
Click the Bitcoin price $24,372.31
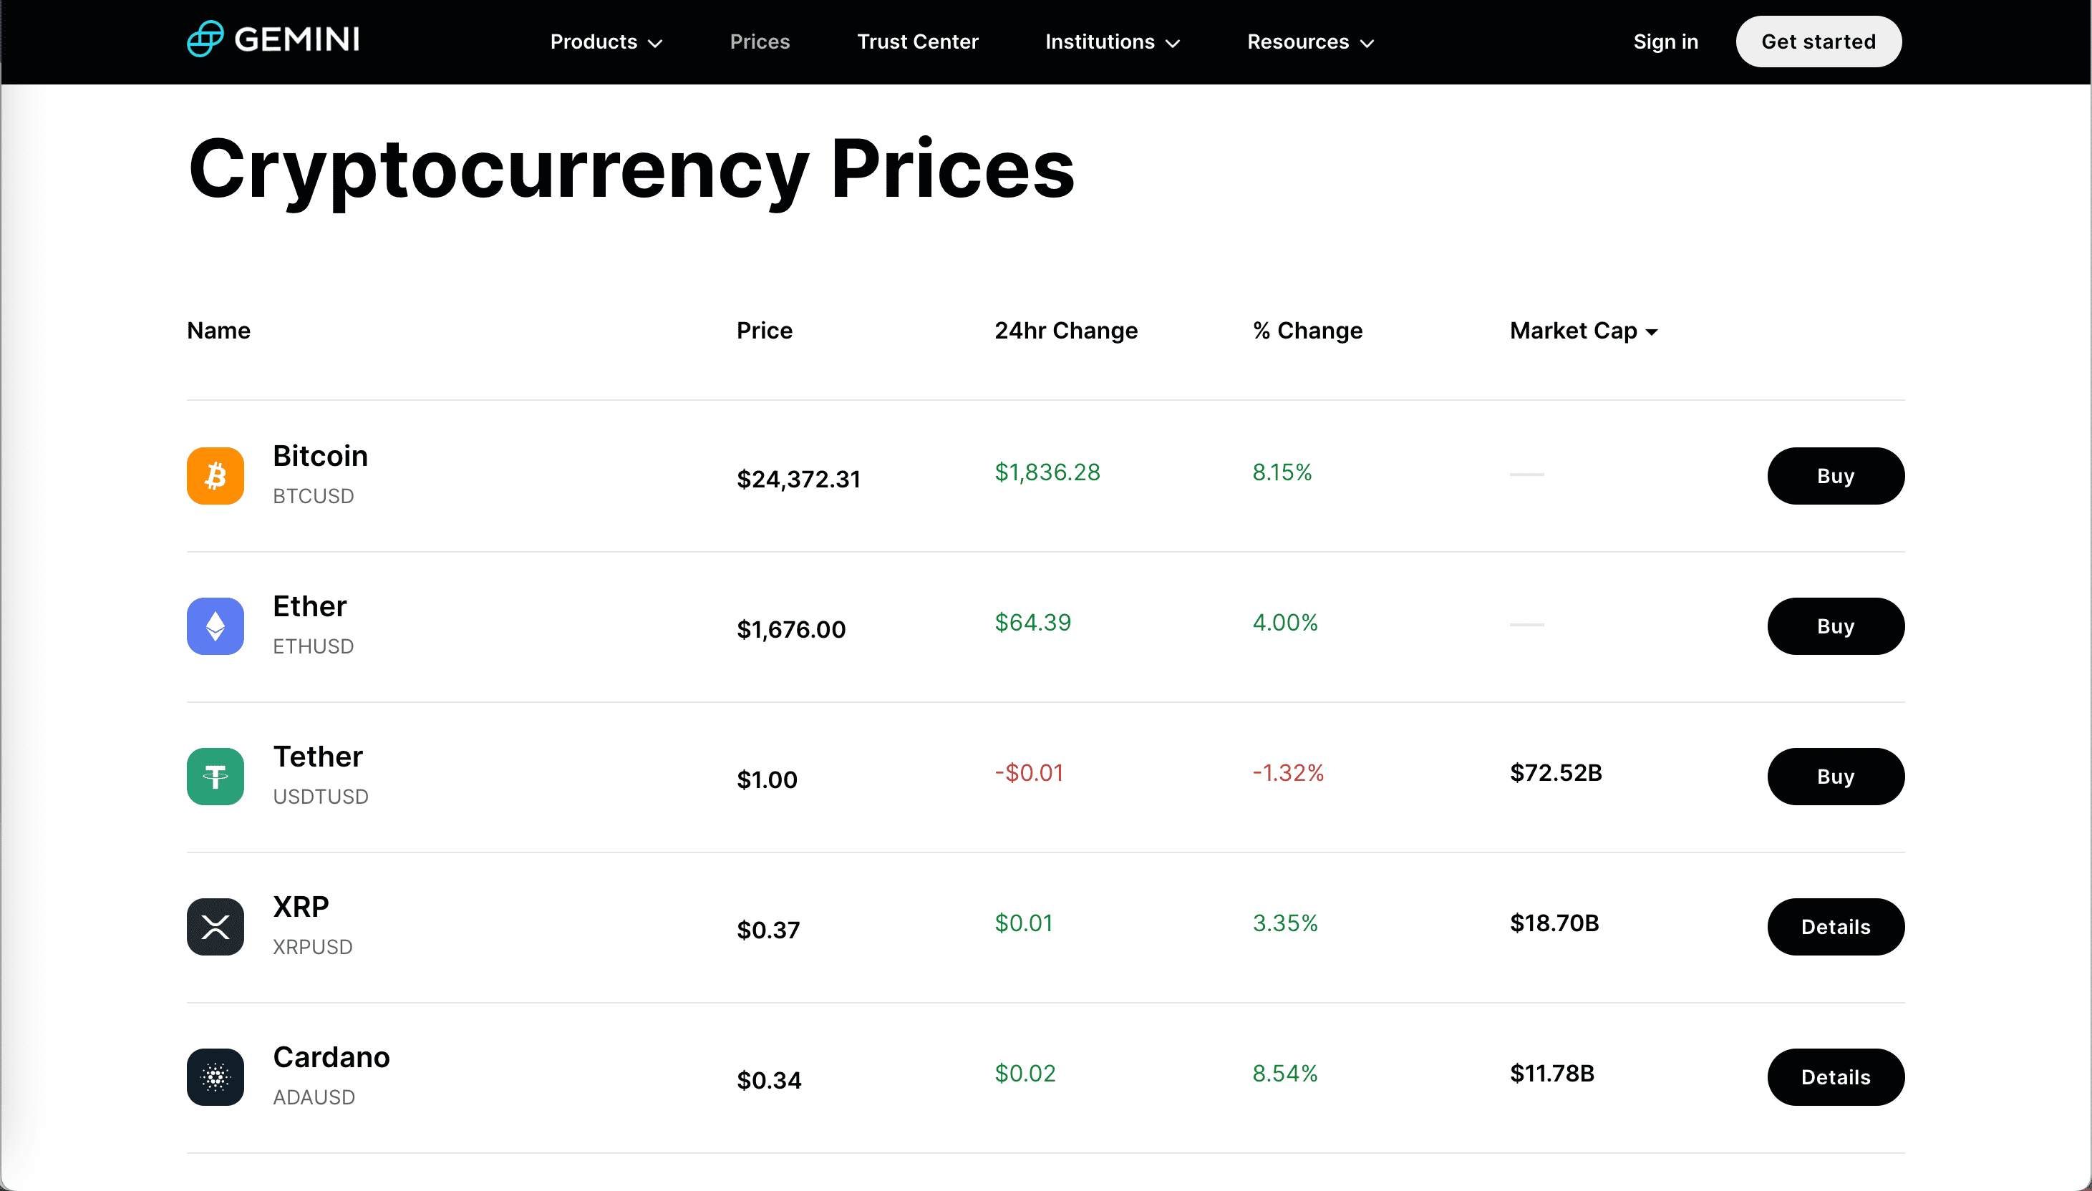(x=798, y=480)
